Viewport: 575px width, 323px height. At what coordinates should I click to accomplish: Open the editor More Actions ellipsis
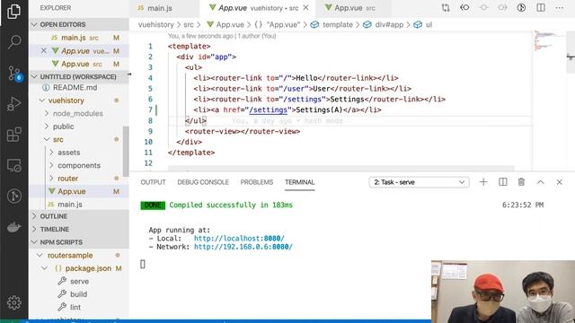point(559,8)
